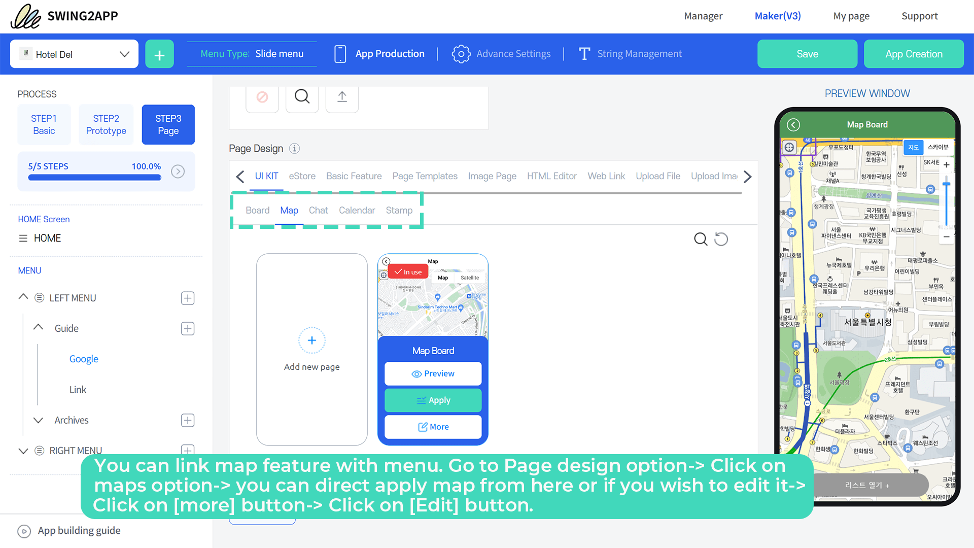Image resolution: width=974 pixels, height=548 pixels.
Task: Click the magnifier search icon in the toolbar
Action: [302, 96]
